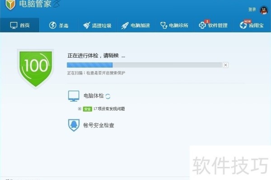Viewport: 271px width, 180px height.
Task: Open the 清理垃圾 cleanup tab
Action: (x=97, y=25)
